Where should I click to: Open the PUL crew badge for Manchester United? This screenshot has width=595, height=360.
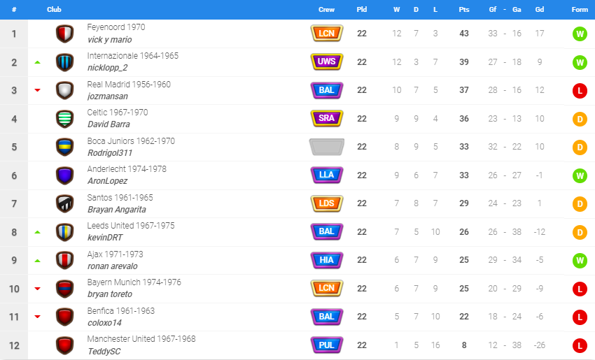(x=327, y=345)
